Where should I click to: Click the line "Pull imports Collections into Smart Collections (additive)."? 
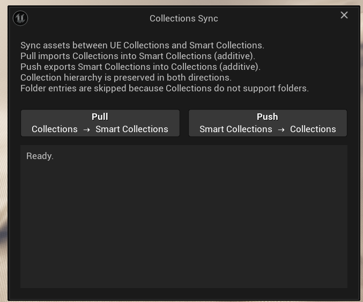[x=138, y=56]
